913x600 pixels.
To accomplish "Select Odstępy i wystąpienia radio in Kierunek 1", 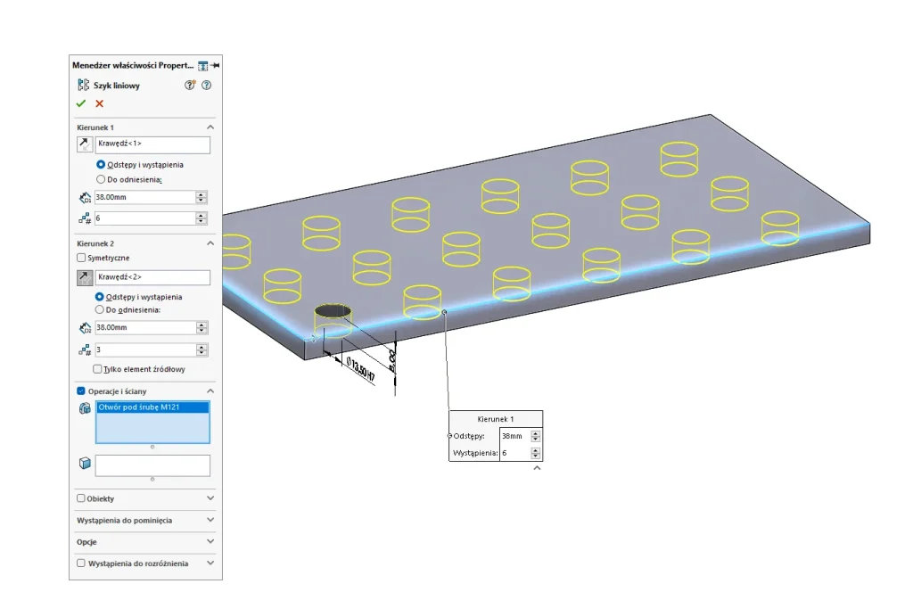I will tap(101, 165).
